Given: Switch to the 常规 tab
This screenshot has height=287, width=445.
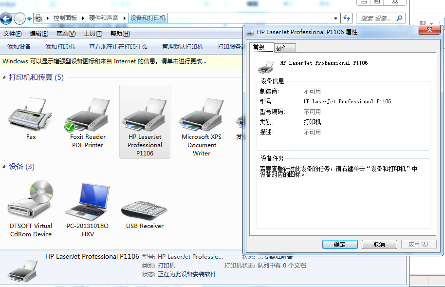Looking at the screenshot, I should tap(262, 47).
